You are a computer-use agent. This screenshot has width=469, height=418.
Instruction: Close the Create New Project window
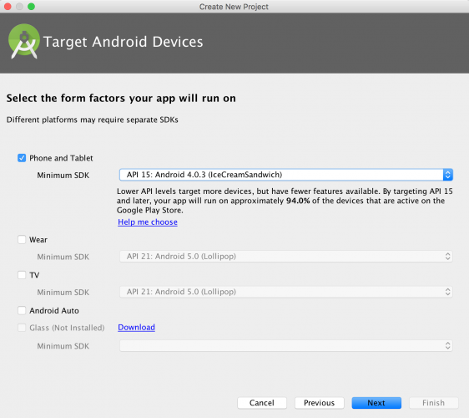(x=8, y=7)
